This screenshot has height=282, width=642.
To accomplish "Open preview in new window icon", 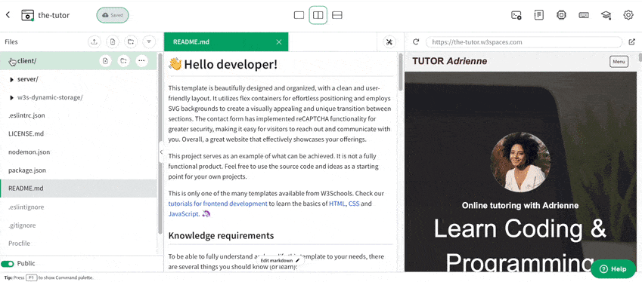I will [x=631, y=41].
